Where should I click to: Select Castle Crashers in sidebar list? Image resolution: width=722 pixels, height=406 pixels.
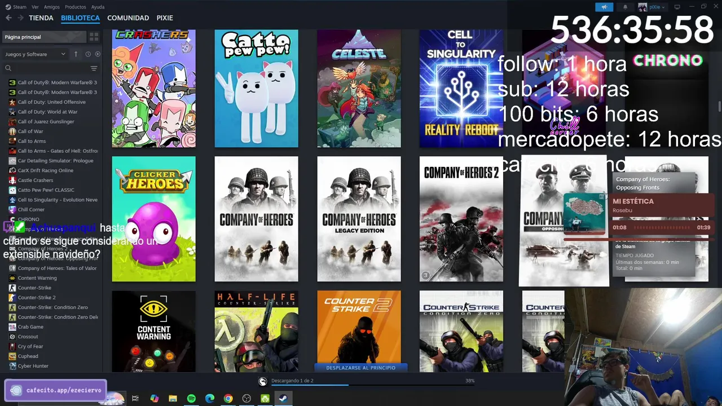click(x=36, y=180)
